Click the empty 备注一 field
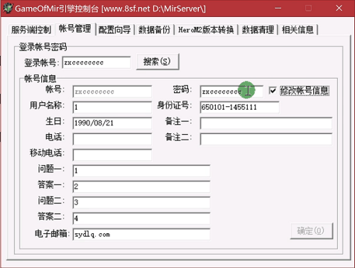The height and width of the screenshot is (268, 355). (x=266, y=123)
